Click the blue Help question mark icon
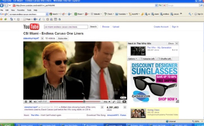The width and height of the screenshot is (204, 126). coord(35,19)
